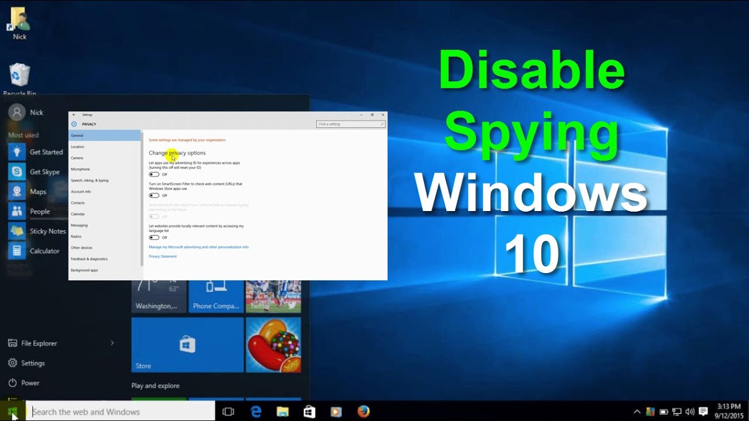Go back using Settings back arrow
This screenshot has height=421, width=749.
point(74,115)
